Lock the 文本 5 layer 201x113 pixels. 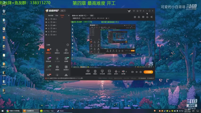(x=49, y=35)
